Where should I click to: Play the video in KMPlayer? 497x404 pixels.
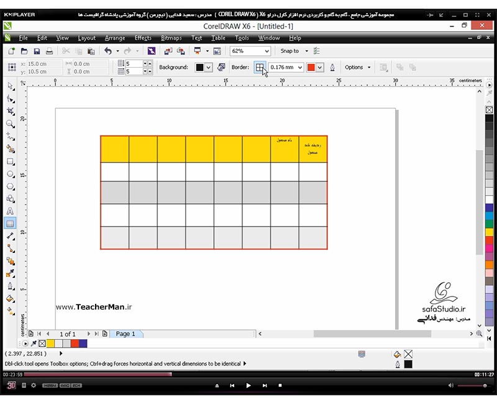click(x=248, y=385)
